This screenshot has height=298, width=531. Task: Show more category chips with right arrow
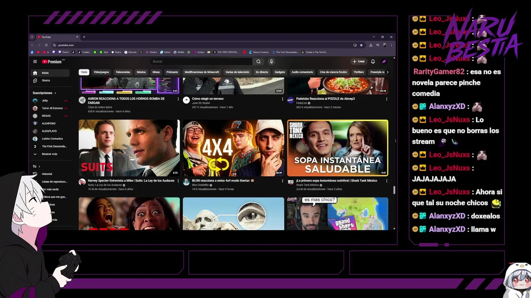387,72
